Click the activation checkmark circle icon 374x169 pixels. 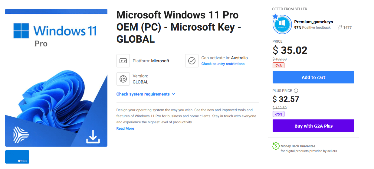click(x=192, y=61)
